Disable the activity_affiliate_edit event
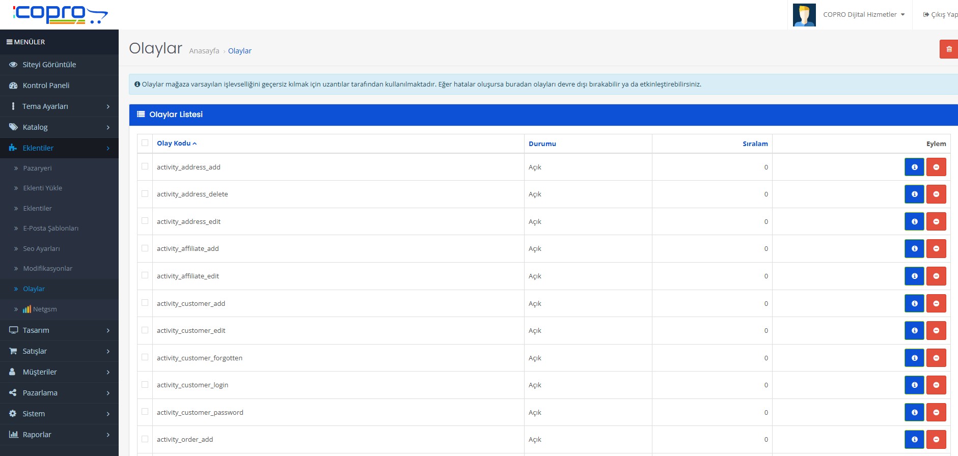Image resolution: width=958 pixels, height=456 pixels. pyautogui.click(x=936, y=276)
